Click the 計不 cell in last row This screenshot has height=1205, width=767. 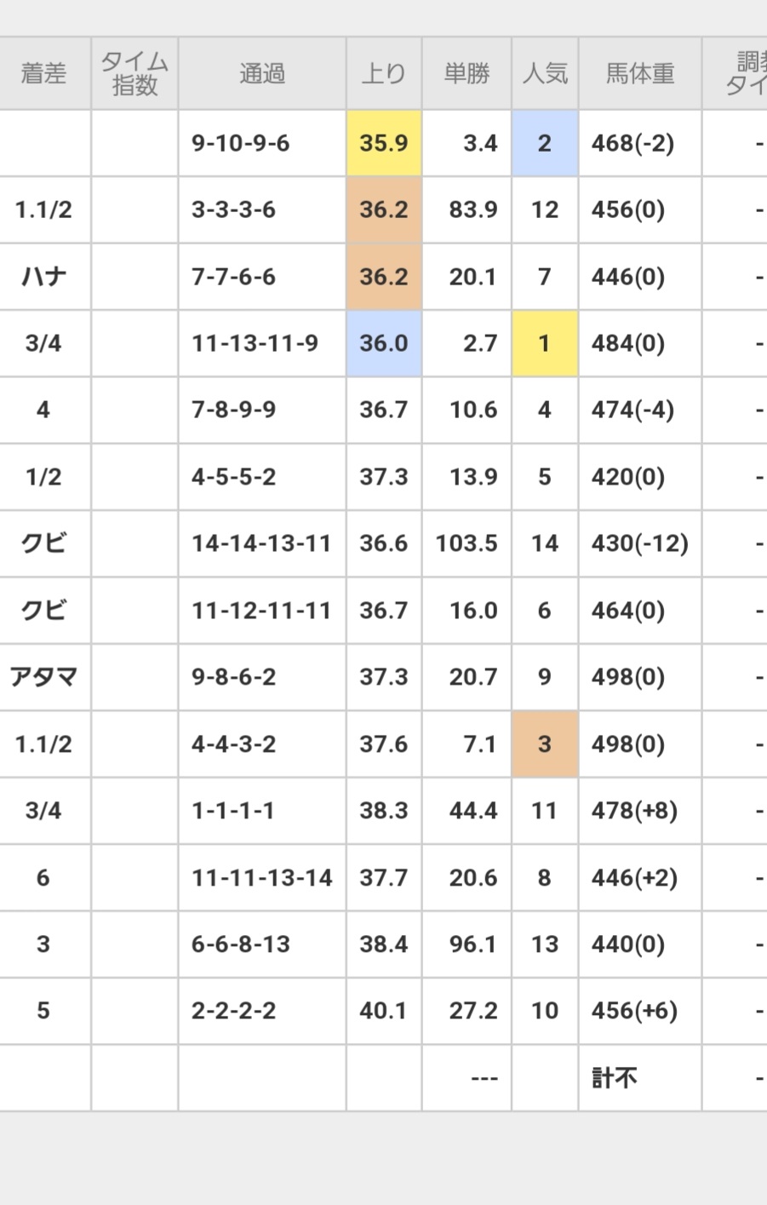(x=615, y=1078)
